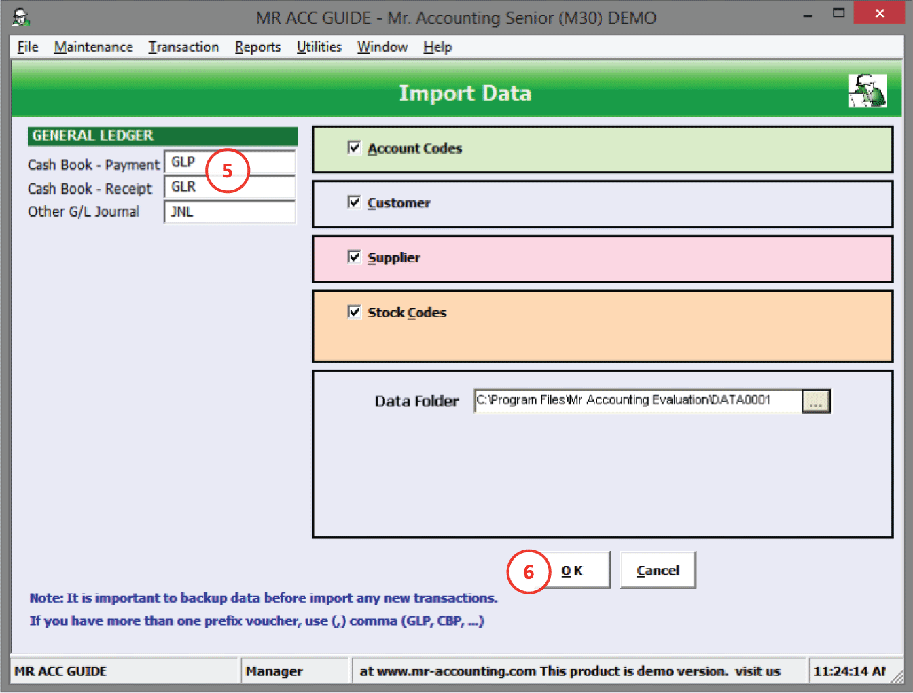The image size is (913, 693).
Task: Toggle the Supplier checkbox
Action: click(354, 257)
